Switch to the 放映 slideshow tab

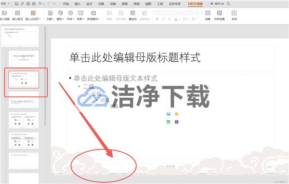tap(125, 4)
